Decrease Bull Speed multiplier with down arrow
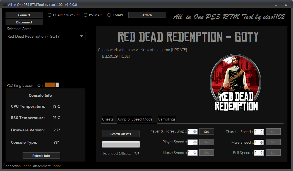Image resolution: width=293 pixels, height=171 pixels. click(262, 154)
